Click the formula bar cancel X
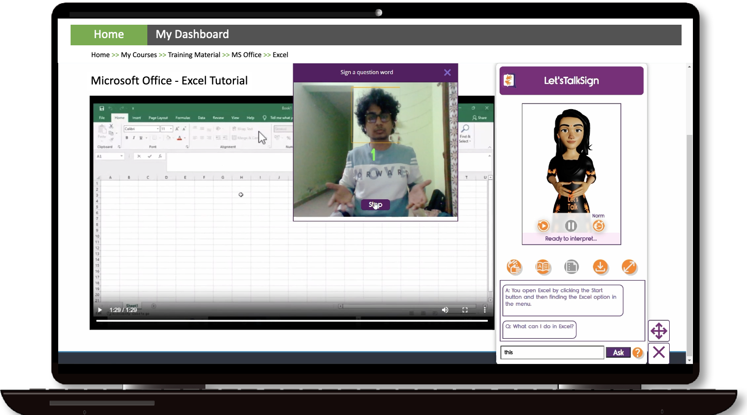Image resolution: width=747 pixels, height=415 pixels. (x=139, y=156)
